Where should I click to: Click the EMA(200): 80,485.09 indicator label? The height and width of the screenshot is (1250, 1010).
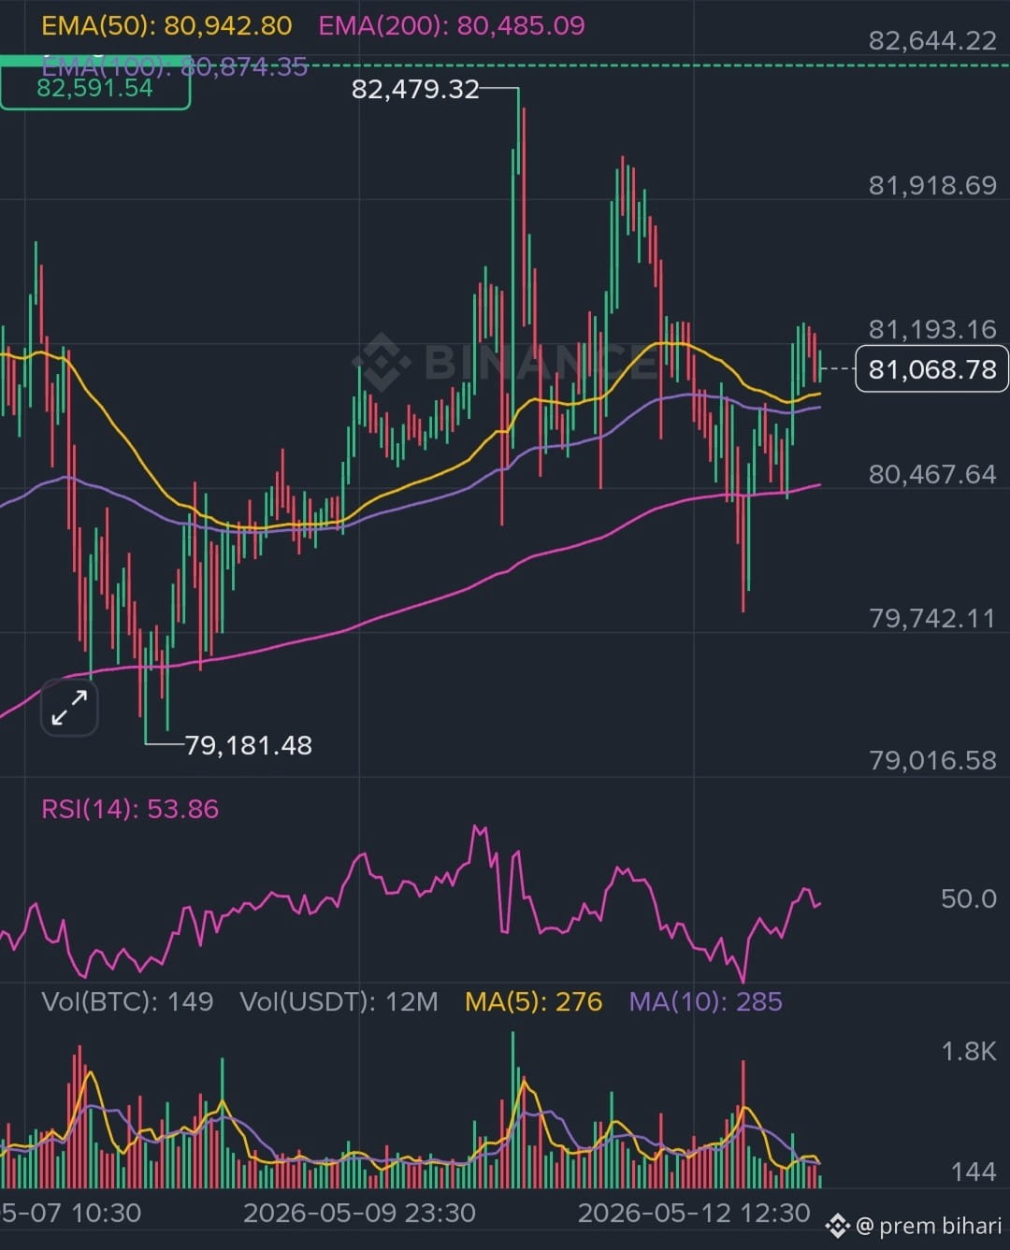tap(452, 25)
